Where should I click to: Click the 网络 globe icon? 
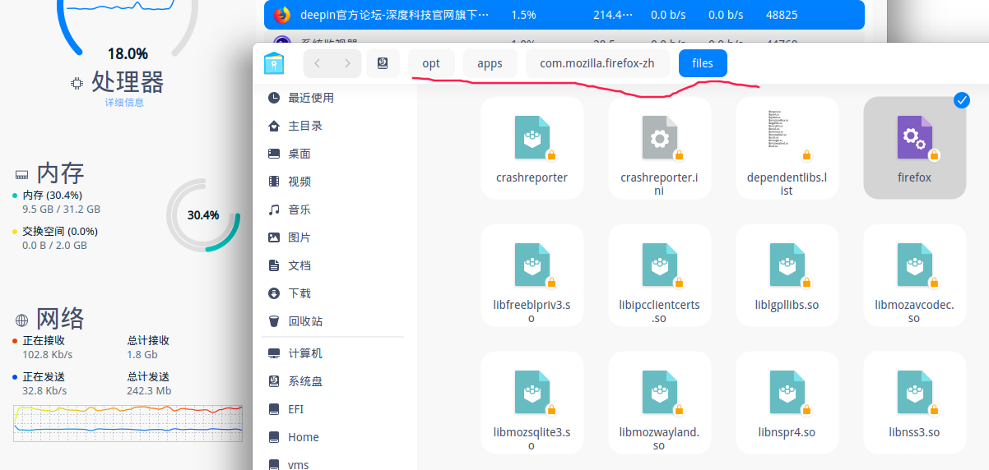(21, 320)
